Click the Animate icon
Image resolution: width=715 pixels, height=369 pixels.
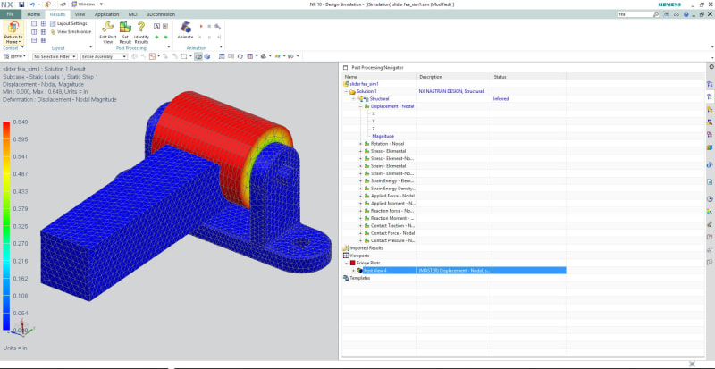(x=185, y=27)
